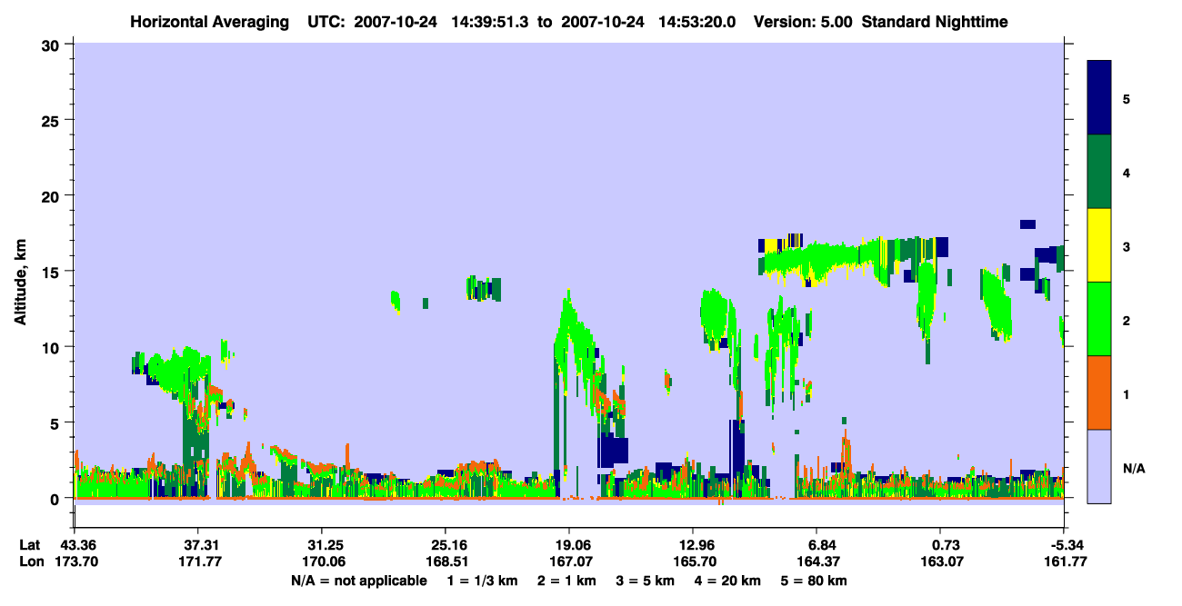Click the color bar label '5'

pos(1126,98)
